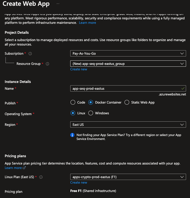Open the Subscription dropdown showing Pay-As-You-Go
Screen dimensions: 190x198
coord(128,54)
